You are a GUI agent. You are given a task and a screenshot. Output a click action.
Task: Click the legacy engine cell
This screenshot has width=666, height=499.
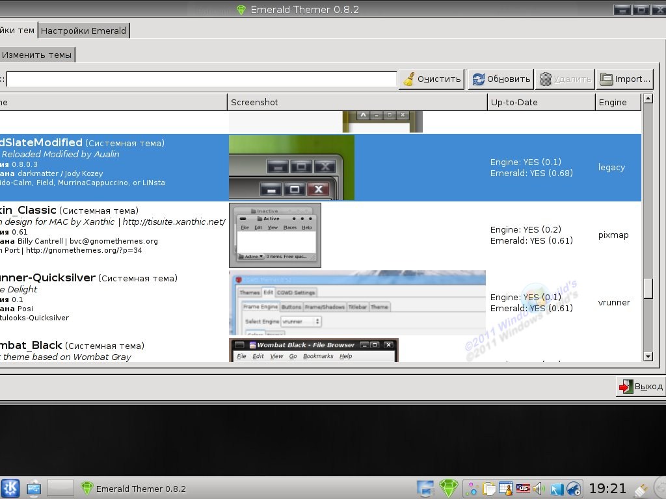pos(611,168)
